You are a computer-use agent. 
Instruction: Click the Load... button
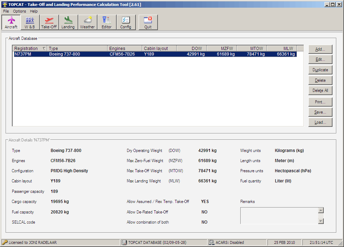(x=320, y=122)
